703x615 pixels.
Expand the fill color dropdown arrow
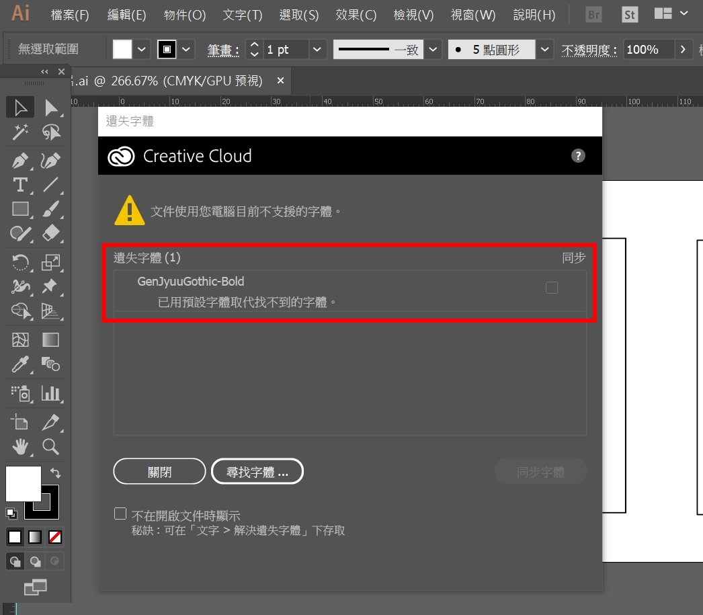click(142, 50)
